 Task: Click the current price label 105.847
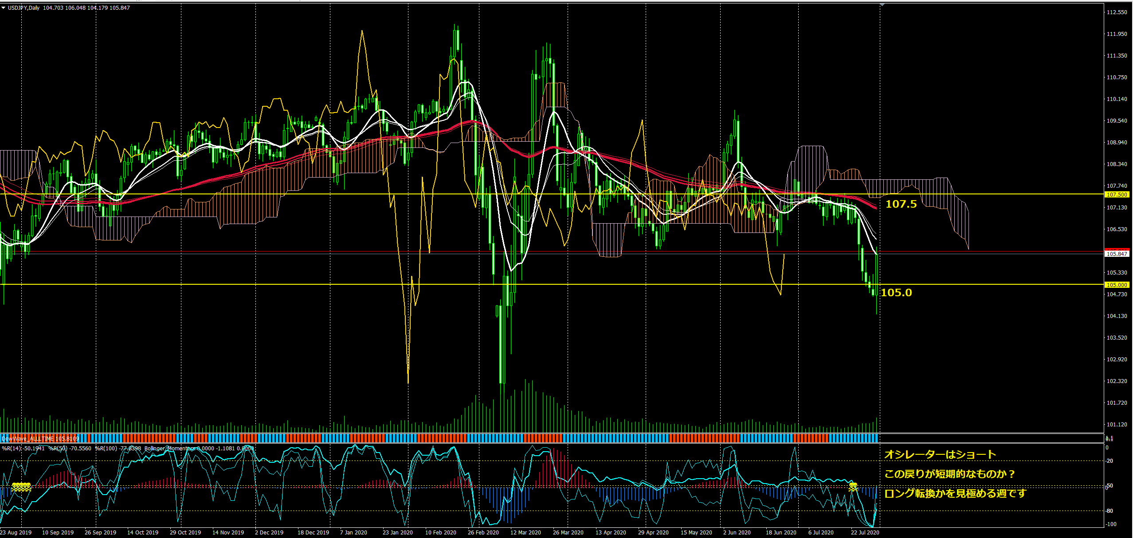[x=1117, y=254]
